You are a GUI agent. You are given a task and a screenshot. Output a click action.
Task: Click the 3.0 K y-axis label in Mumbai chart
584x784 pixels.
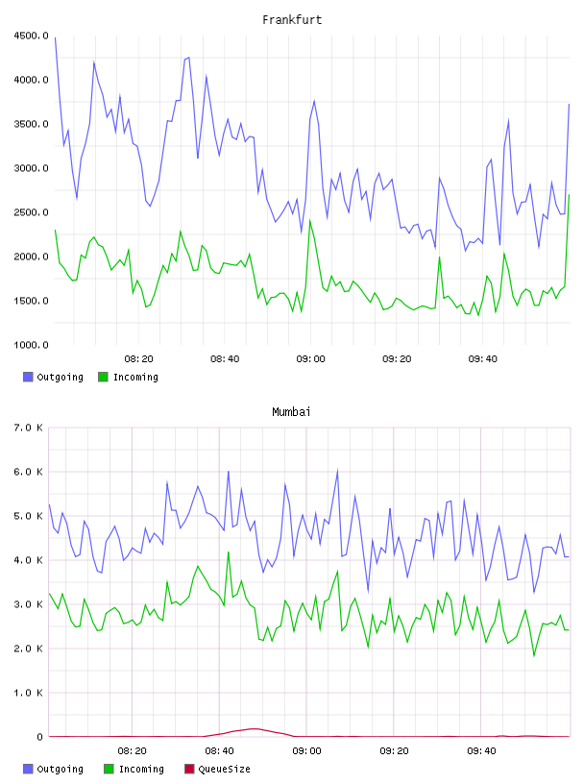click(x=28, y=604)
